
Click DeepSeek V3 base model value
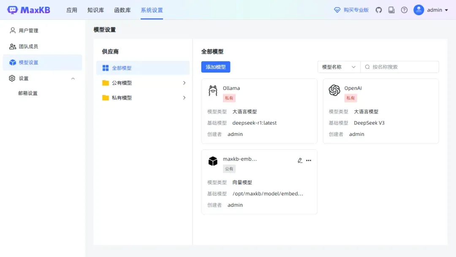coord(369,123)
